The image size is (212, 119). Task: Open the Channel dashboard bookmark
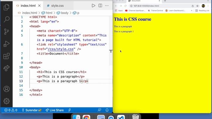(x=135, y=11)
